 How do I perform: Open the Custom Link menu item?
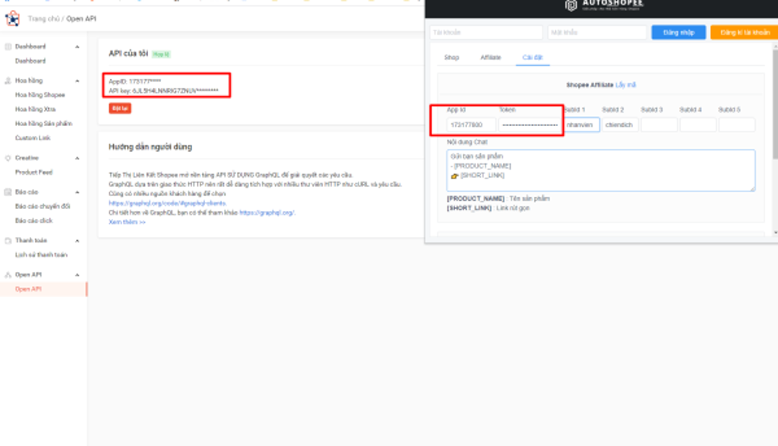32,138
